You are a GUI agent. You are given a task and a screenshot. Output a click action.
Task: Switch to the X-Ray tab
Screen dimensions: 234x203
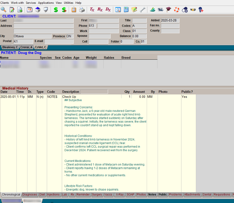(x=120, y=195)
